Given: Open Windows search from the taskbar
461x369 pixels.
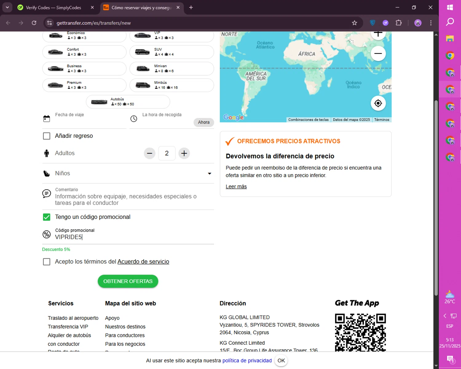Looking at the screenshot, I should (450, 22).
